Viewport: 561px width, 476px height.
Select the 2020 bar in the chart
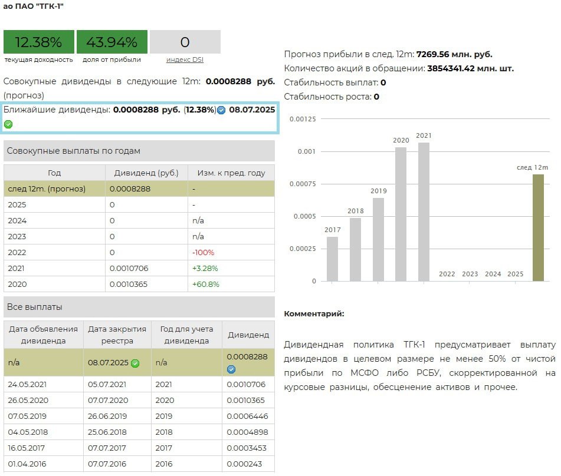(401, 214)
